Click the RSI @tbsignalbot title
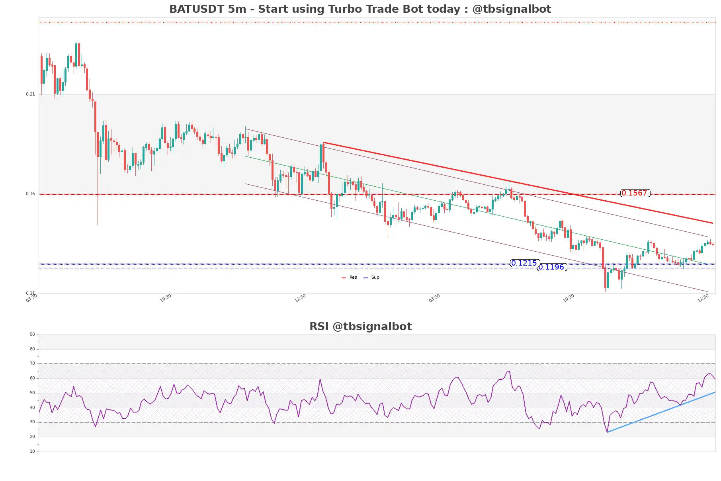 coord(360,327)
